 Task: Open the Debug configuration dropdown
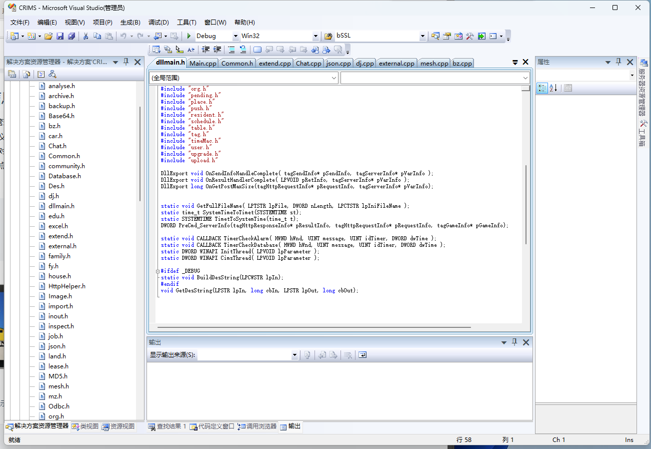(235, 36)
